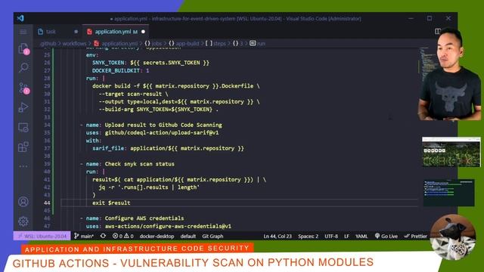The image size is (484, 272).
Task: Click the dark terminal thumbnail at right
Action: 448,193
